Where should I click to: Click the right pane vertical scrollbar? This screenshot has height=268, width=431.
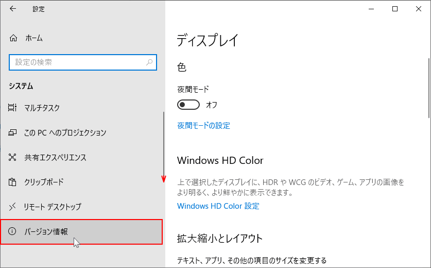[429, 88]
